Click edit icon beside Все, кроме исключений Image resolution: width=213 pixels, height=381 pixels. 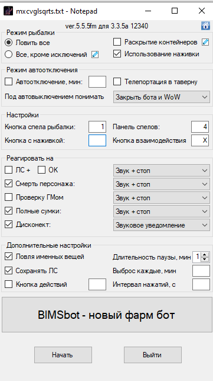95,55
